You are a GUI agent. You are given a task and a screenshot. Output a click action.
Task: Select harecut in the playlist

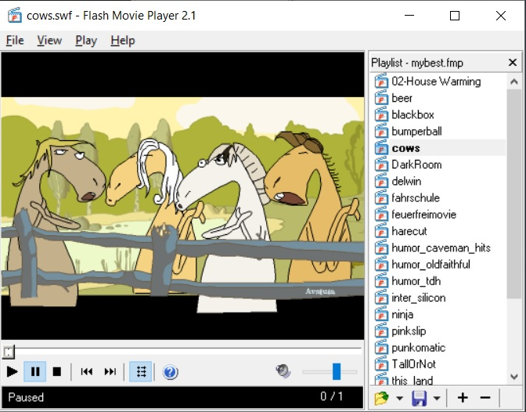tap(409, 231)
